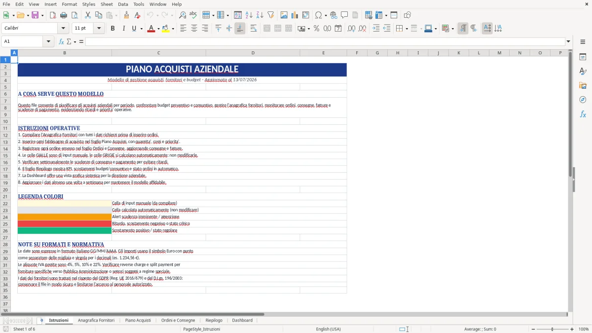The width and height of the screenshot is (592, 333).
Task: Toggle italic formatting
Action: click(x=123, y=29)
